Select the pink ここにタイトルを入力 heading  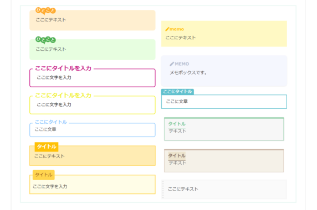[63, 69]
